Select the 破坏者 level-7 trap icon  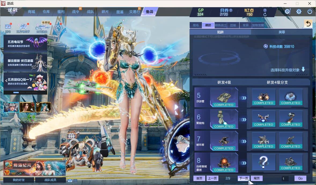(x=224, y=141)
